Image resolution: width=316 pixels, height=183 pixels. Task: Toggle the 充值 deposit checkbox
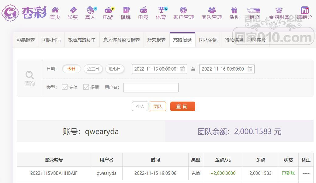(65, 87)
